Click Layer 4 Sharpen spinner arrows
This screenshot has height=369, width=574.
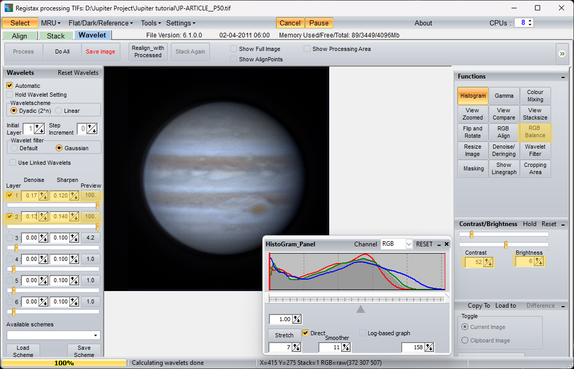[74, 259]
